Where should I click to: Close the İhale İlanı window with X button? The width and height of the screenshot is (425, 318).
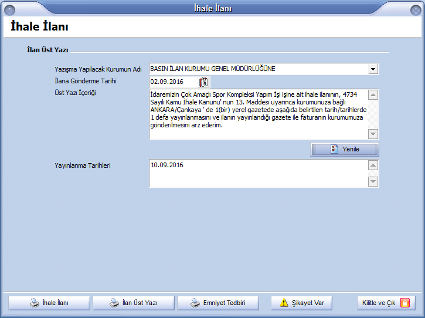[414, 8]
